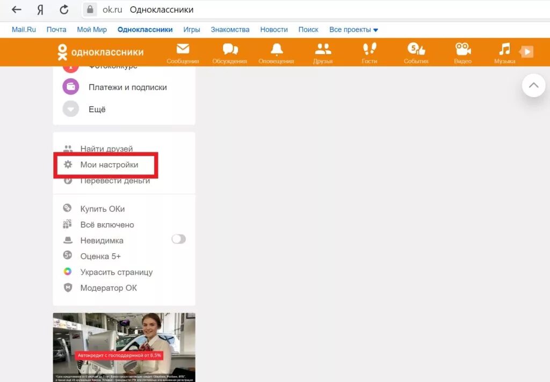Open Модератор ОК link
This screenshot has height=382, width=550.
point(108,288)
